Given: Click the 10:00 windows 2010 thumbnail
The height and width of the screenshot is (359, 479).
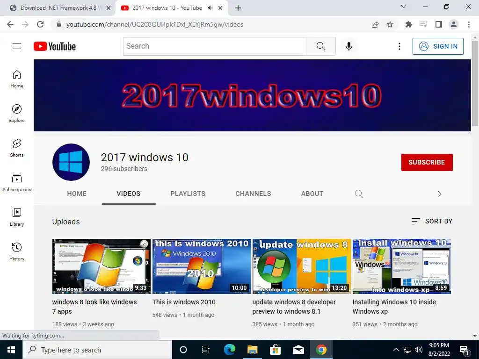Looking at the screenshot, I should click(202, 266).
